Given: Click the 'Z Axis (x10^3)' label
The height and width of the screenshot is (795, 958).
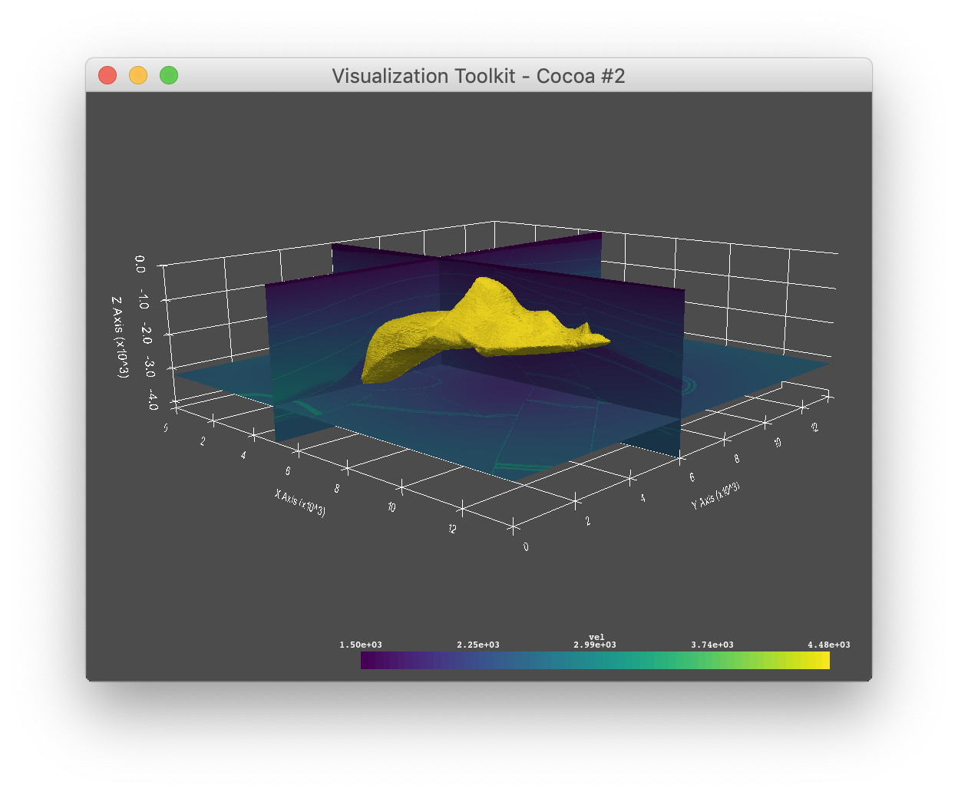Looking at the screenshot, I should (x=121, y=337).
